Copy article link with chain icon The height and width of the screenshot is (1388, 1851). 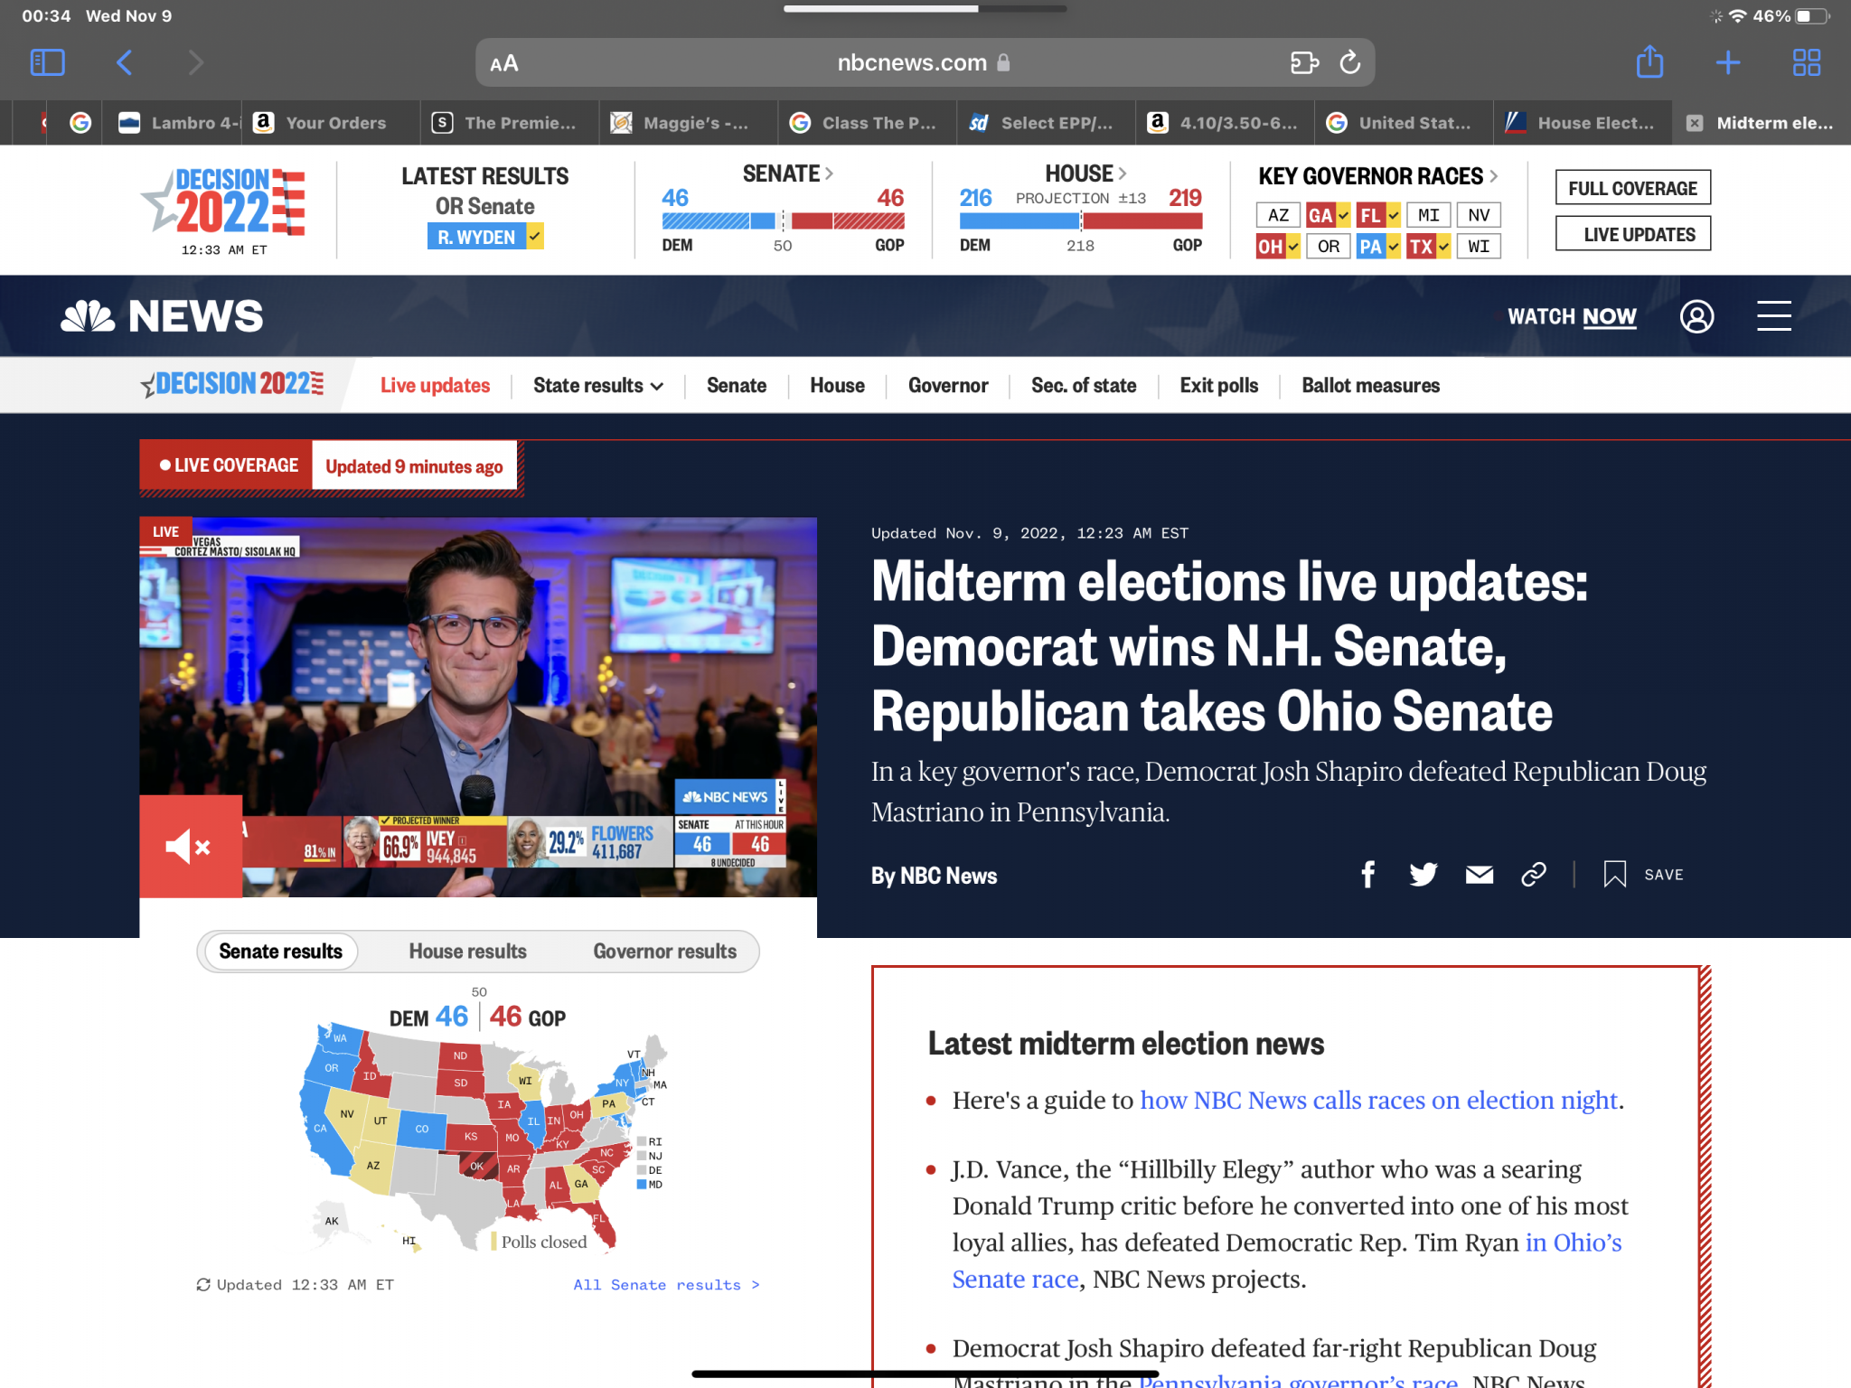(x=1534, y=874)
